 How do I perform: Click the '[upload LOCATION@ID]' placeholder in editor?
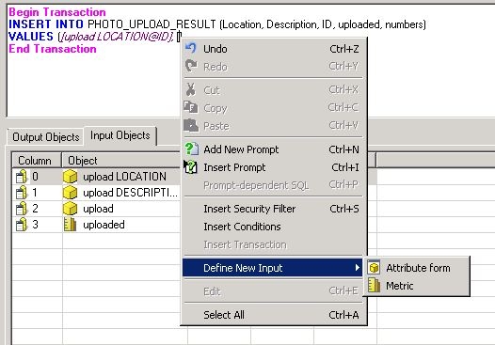point(116,37)
